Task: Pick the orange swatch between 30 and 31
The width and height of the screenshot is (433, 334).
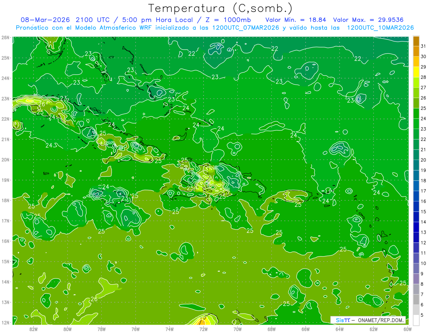Action: (416, 52)
